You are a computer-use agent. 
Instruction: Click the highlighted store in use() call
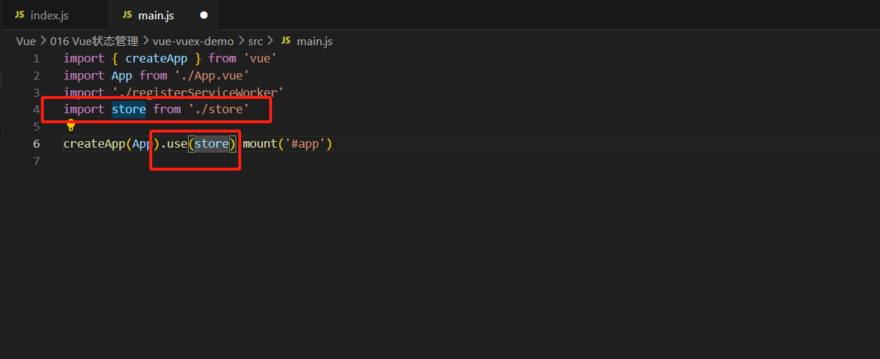(x=212, y=144)
